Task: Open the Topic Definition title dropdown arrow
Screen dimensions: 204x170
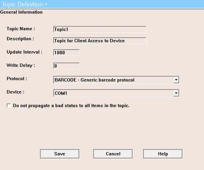Action: [x=46, y=5]
